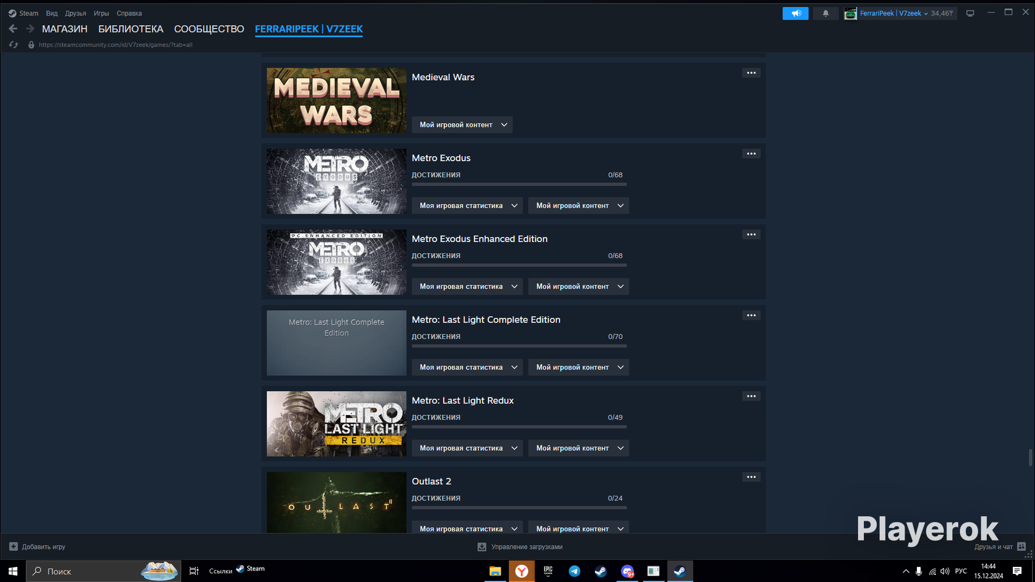The width and height of the screenshot is (1035, 582).
Task: Open the Справка menu
Action: (x=129, y=13)
